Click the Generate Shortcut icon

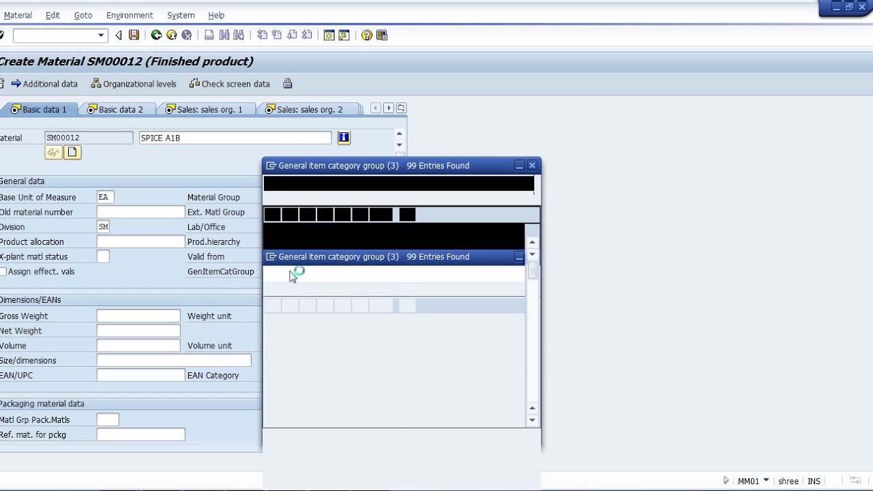pyautogui.click(x=344, y=35)
